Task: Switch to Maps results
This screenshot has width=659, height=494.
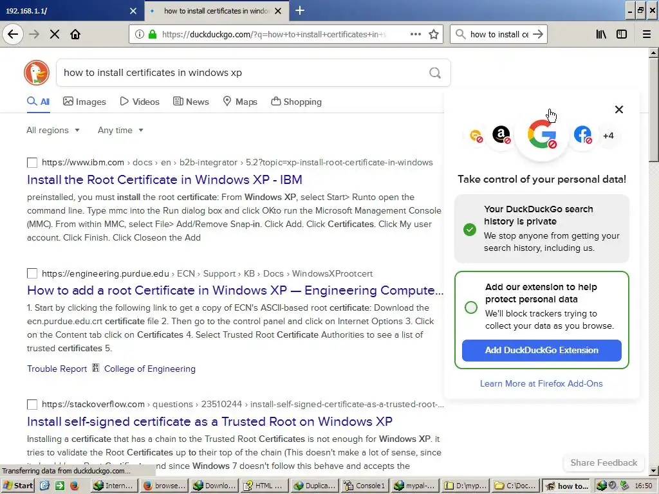Action: pyautogui.click(x=240, y=102)
